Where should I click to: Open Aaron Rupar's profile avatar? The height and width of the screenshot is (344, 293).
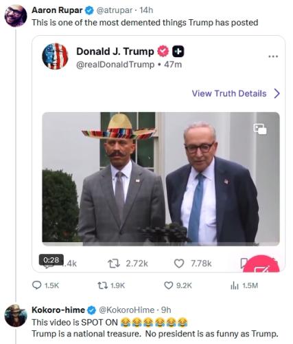point(16,16)
